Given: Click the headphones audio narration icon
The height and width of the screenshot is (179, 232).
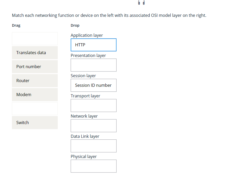Looking at the screenshot, I should [141, 3].
